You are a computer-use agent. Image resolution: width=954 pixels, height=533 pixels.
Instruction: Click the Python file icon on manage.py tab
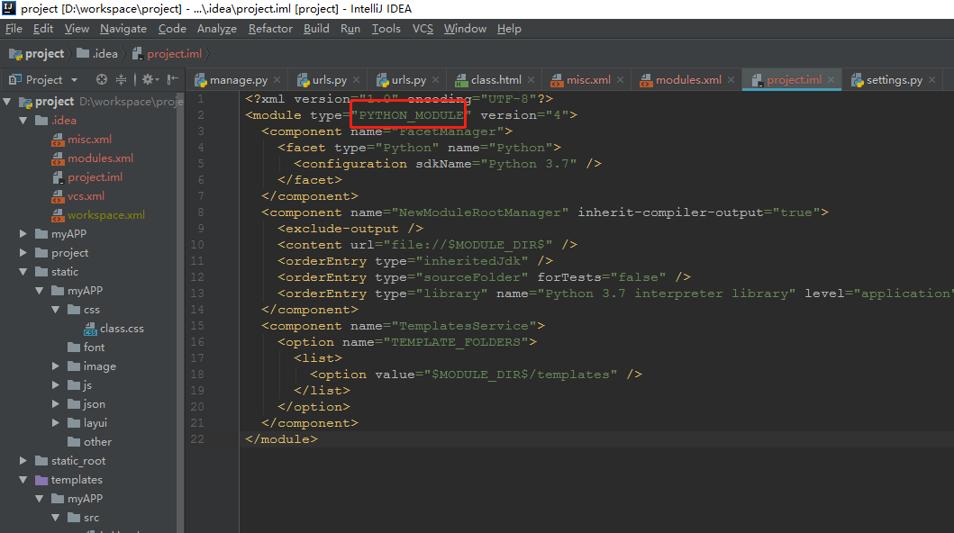(203, 79)
